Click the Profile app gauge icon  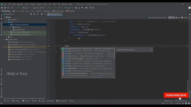pos(65,8)
